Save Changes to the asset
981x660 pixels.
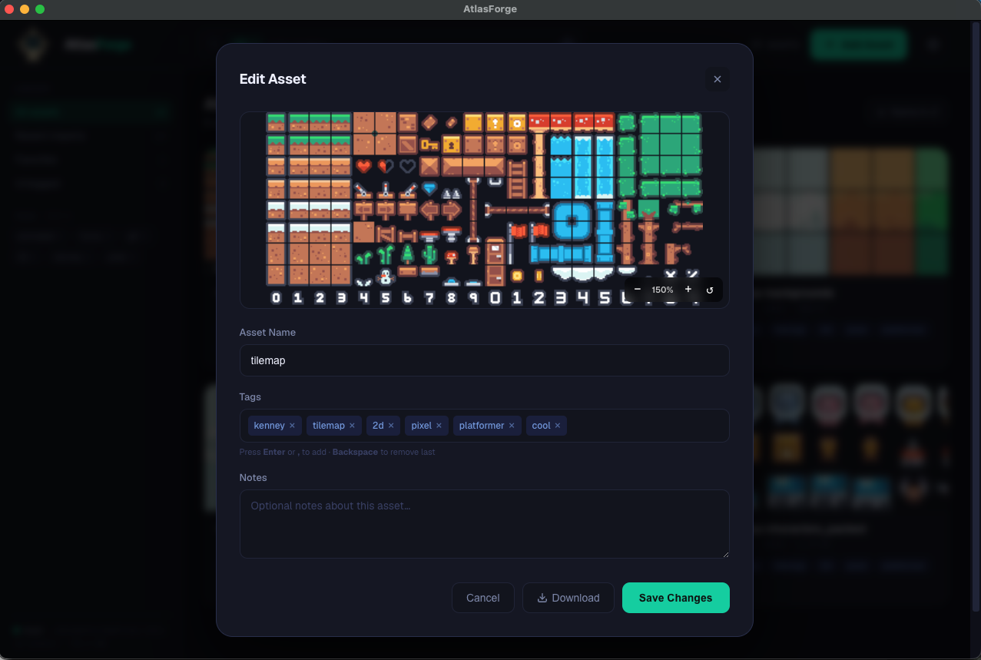(676, 598)
